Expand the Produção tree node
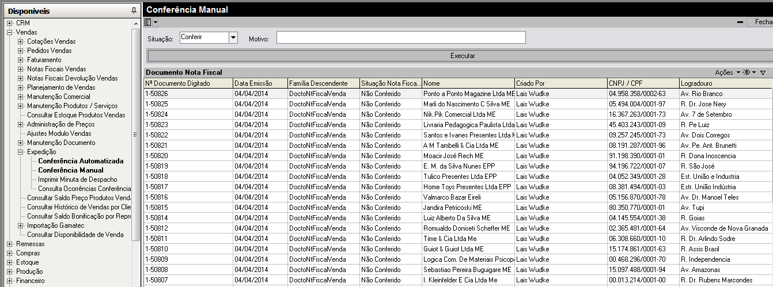 click(x=10, y=271)
